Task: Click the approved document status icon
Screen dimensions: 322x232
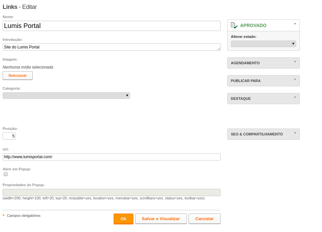Action: coord(234,25)
